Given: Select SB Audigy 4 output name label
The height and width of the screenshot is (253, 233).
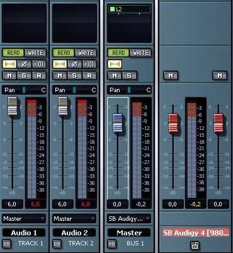Looking at the screenshot, I should coord(196,233).
